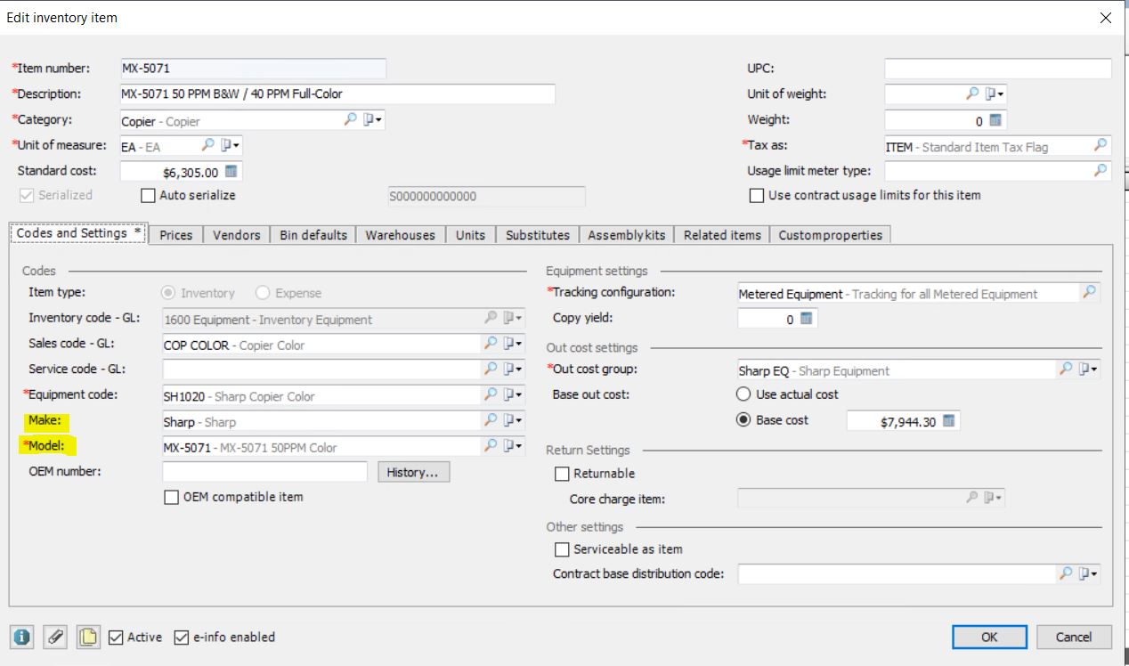Click into the OEM number field

point(264,472)
